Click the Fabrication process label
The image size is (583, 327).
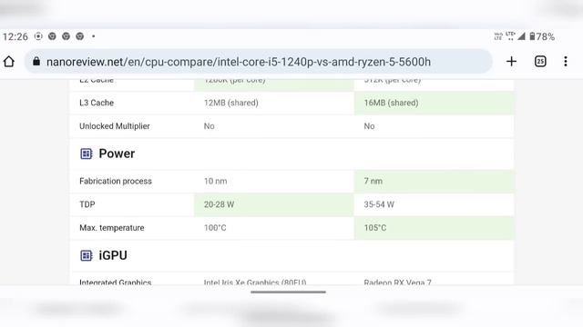click(x=116, y=182)
